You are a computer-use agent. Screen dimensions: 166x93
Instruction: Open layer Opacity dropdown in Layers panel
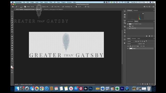146,44
